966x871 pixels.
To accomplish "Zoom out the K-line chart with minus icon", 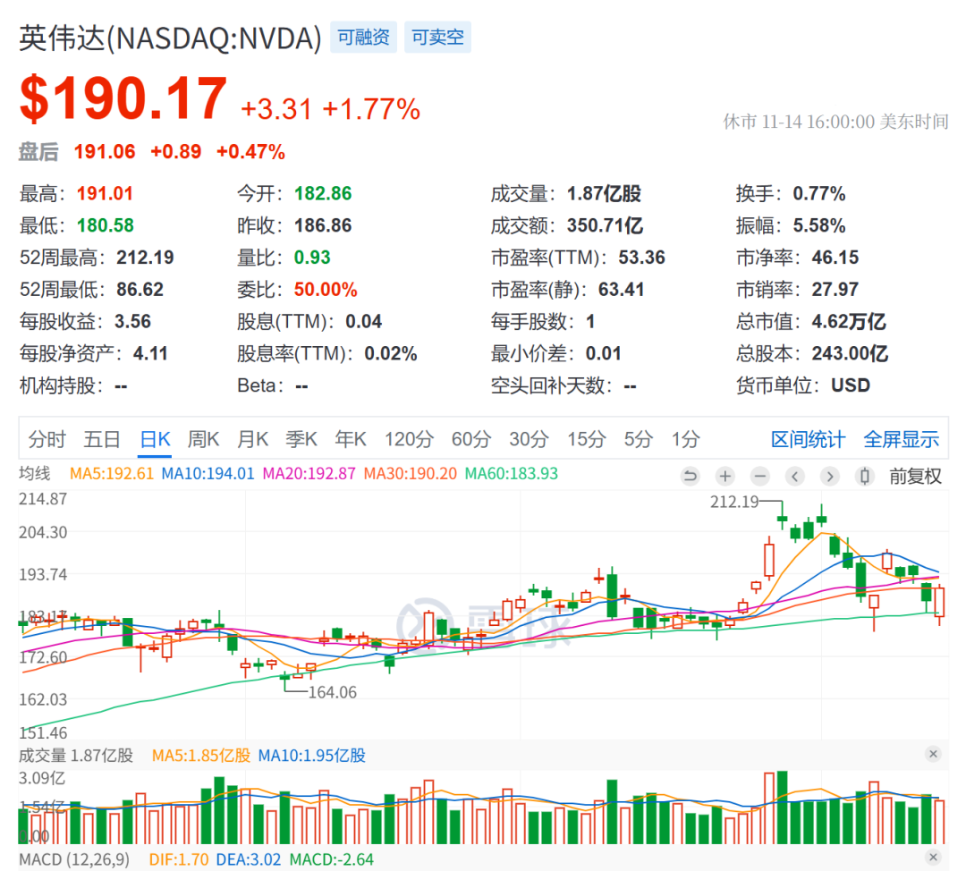I will pyautogui.click(x=760, y=476).
